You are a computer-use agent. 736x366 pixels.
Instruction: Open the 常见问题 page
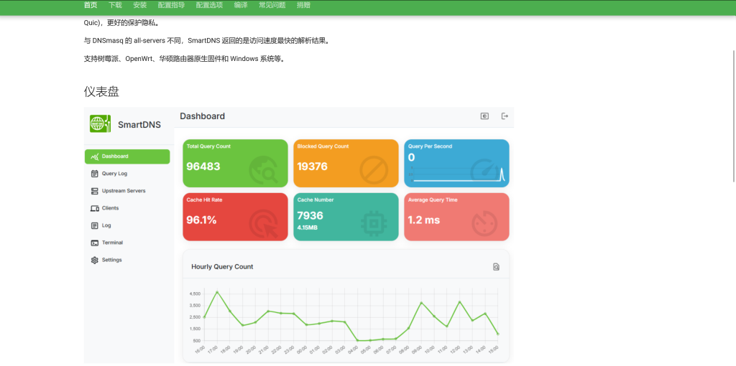point(272,5)
